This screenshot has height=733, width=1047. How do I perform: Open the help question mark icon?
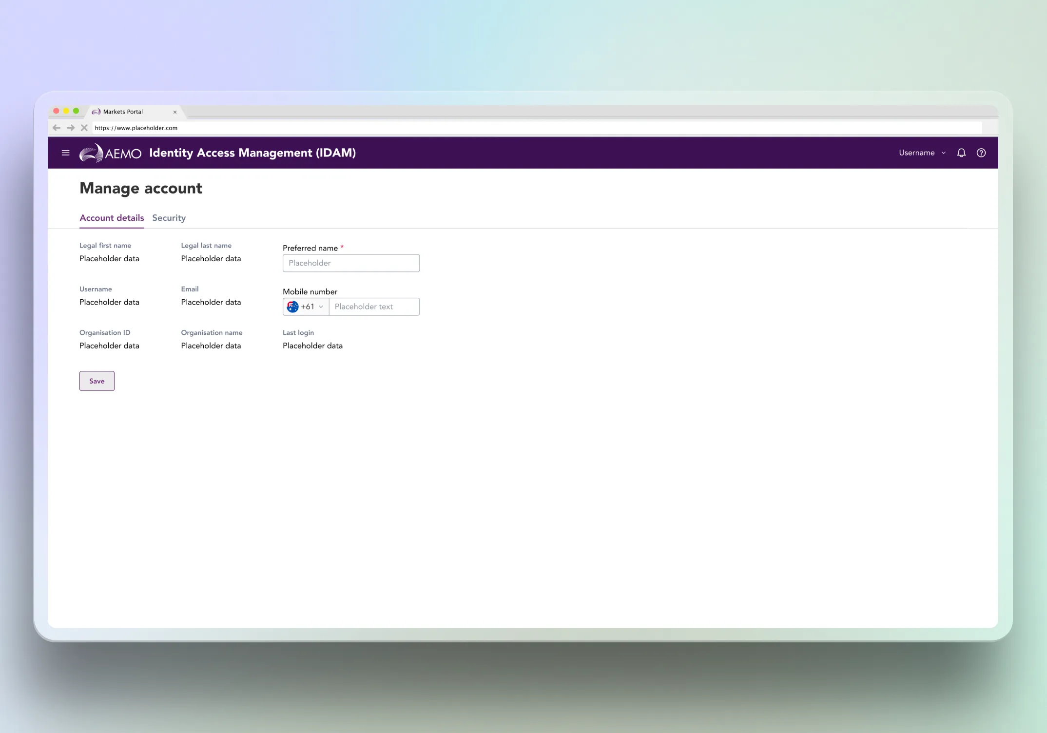pyautogui.click(x=981, y=153)
